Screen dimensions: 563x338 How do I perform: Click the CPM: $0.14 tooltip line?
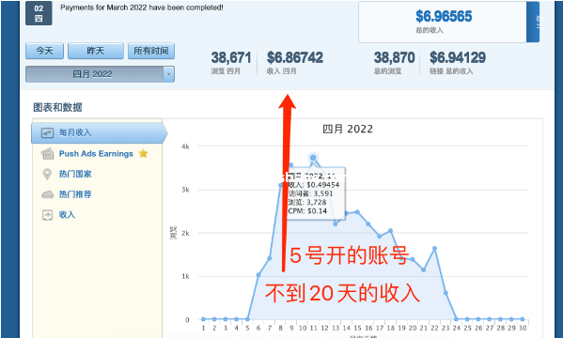click(307, 211)
